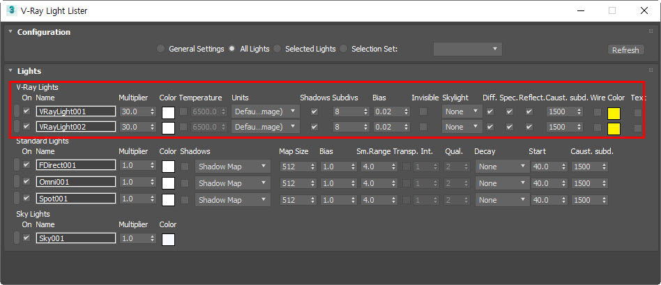This screenshot has height=285, width=661.
Task: Click Configuration rollout drag grip icon
Action: point(651,31)
